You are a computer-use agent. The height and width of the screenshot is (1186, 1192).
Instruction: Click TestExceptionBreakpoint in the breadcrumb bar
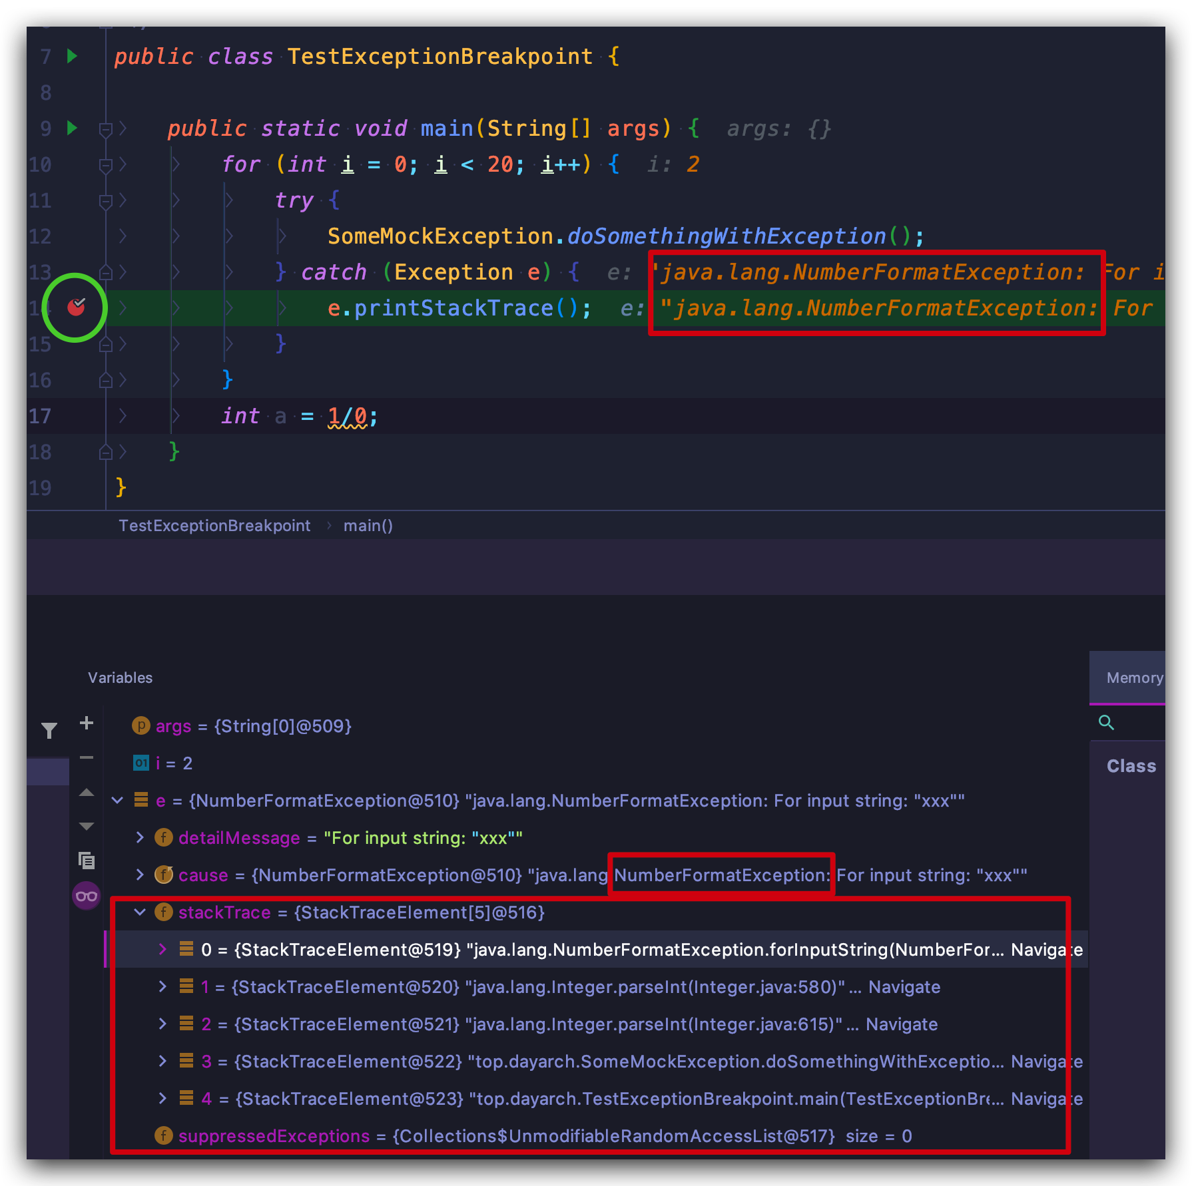[214, 526]
